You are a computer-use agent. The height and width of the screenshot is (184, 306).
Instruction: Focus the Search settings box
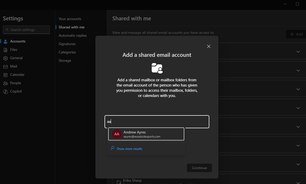click(26, 30)
